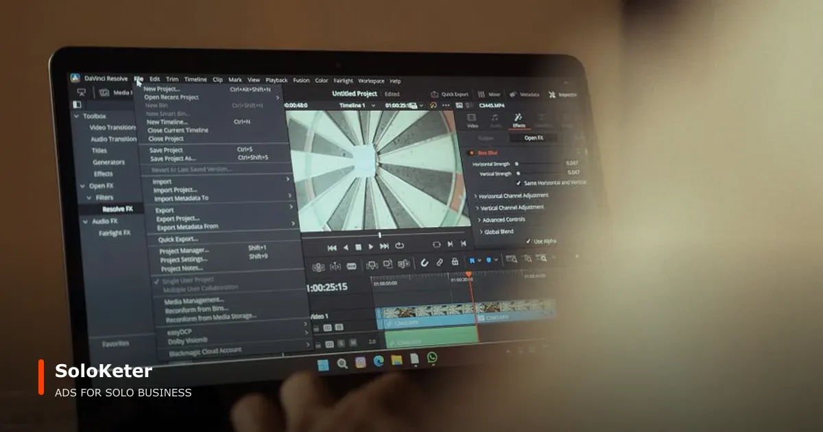Open Windows taskbar search
This screenshot has height=432, width=823.
342,363
